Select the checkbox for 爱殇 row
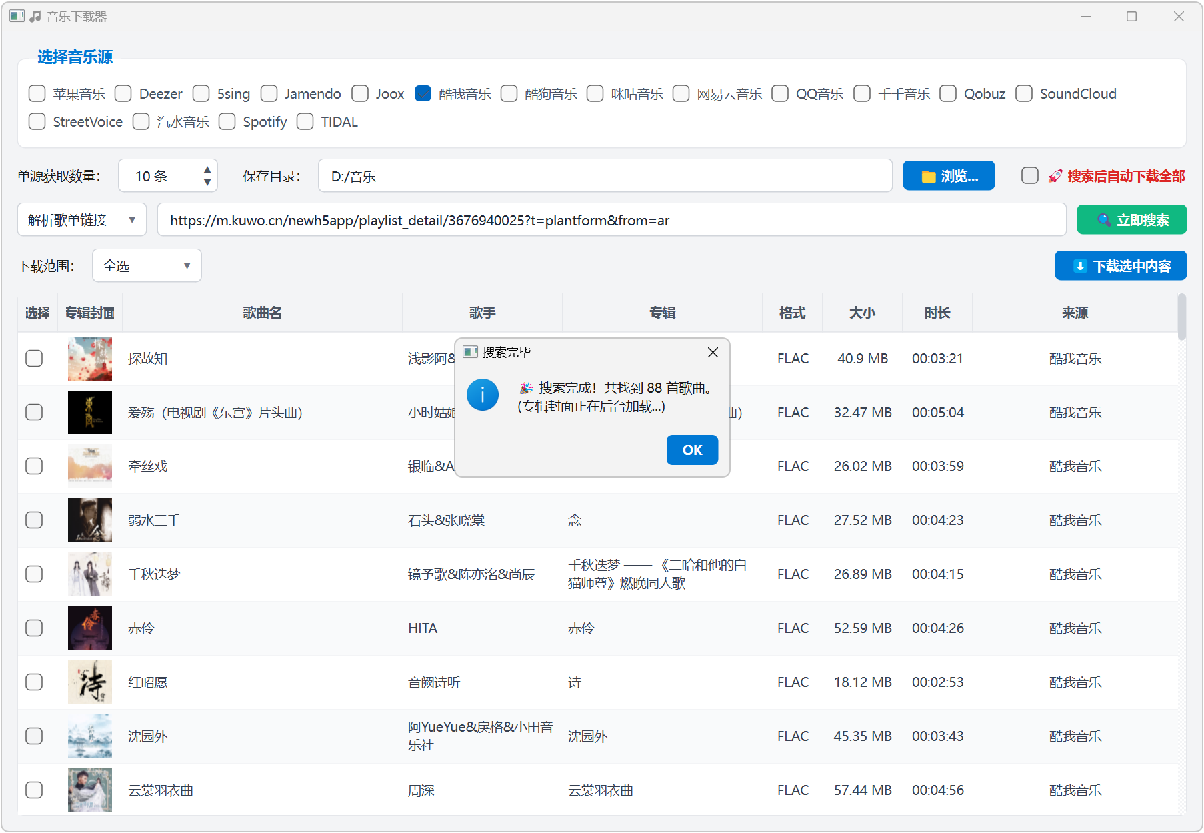 (x=34, y=413)
